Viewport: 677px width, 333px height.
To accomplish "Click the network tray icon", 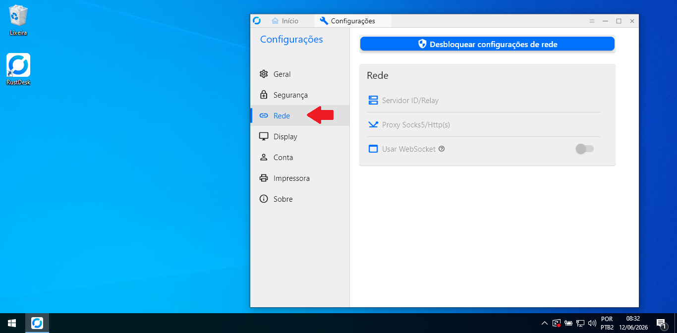I will click(580, 323).
